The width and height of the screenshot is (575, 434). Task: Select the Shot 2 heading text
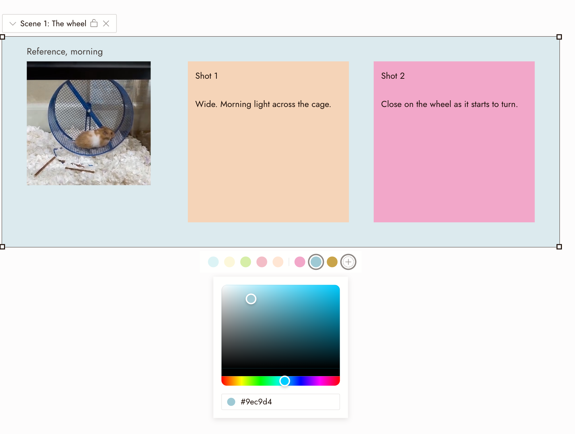pyautogui.click(x=393, y=76)
